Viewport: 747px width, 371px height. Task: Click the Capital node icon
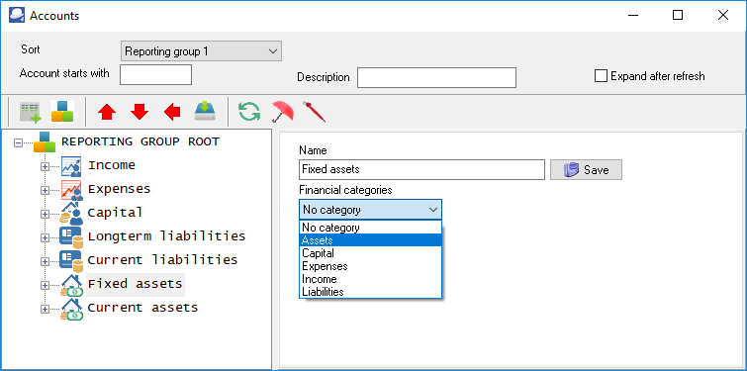(x=71, y=214)
